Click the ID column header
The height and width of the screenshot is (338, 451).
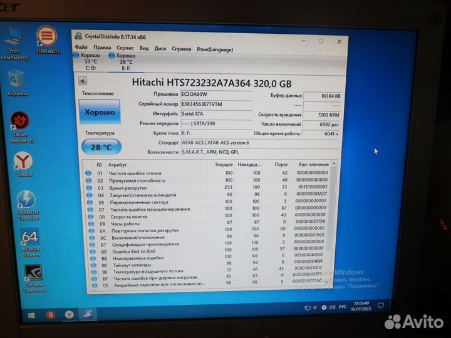pos(99,165)
